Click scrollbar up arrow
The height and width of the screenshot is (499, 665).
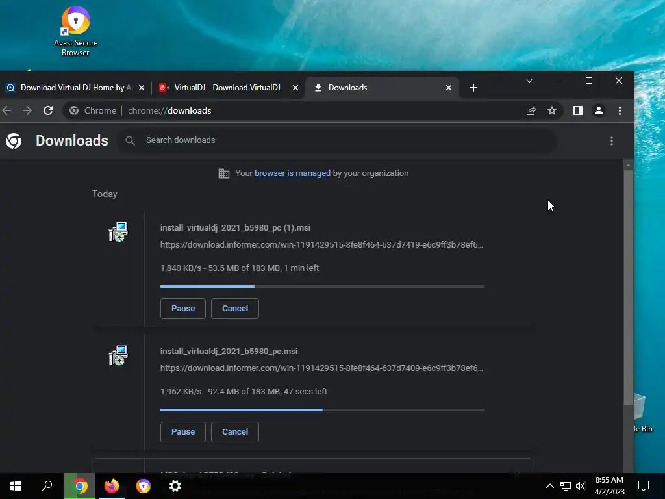click(628, 165)
